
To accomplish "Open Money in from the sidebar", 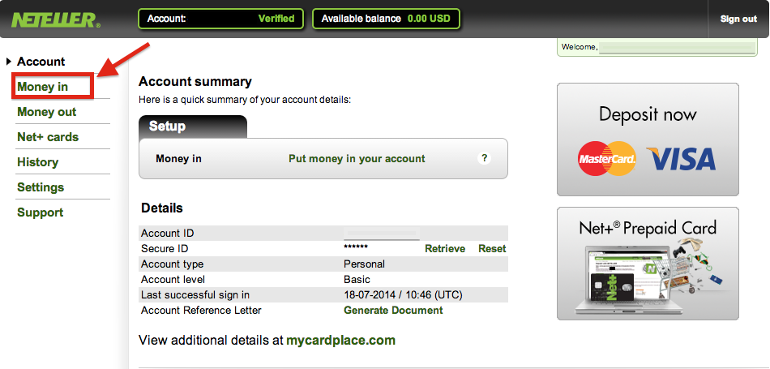I will point(43,87).
